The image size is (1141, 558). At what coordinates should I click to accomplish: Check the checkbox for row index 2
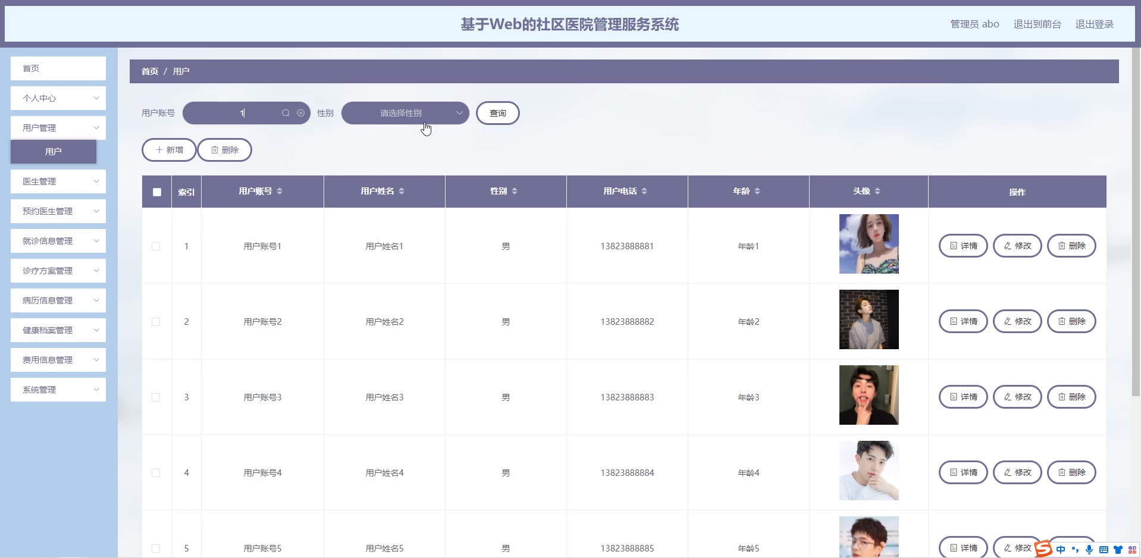156,322
